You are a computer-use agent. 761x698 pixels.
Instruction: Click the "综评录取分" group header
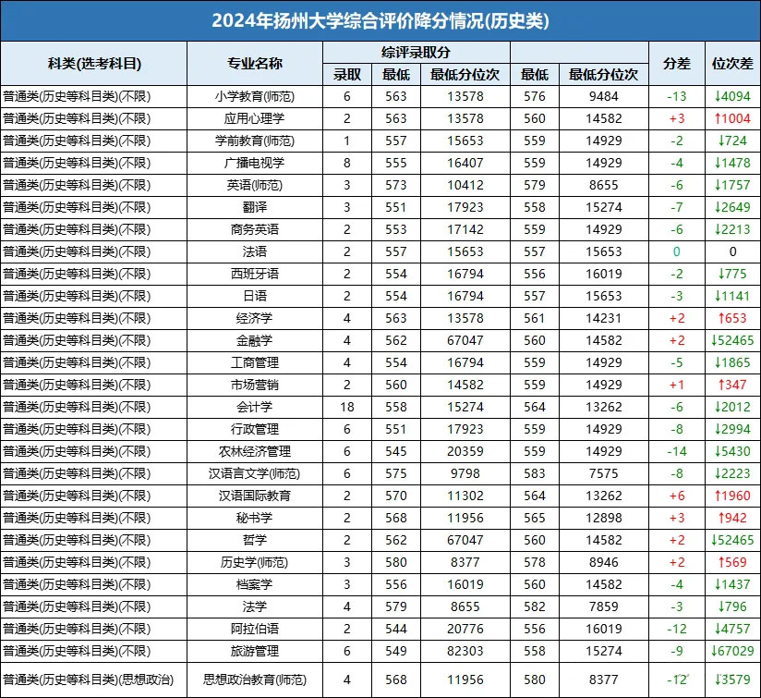[416, 53]
